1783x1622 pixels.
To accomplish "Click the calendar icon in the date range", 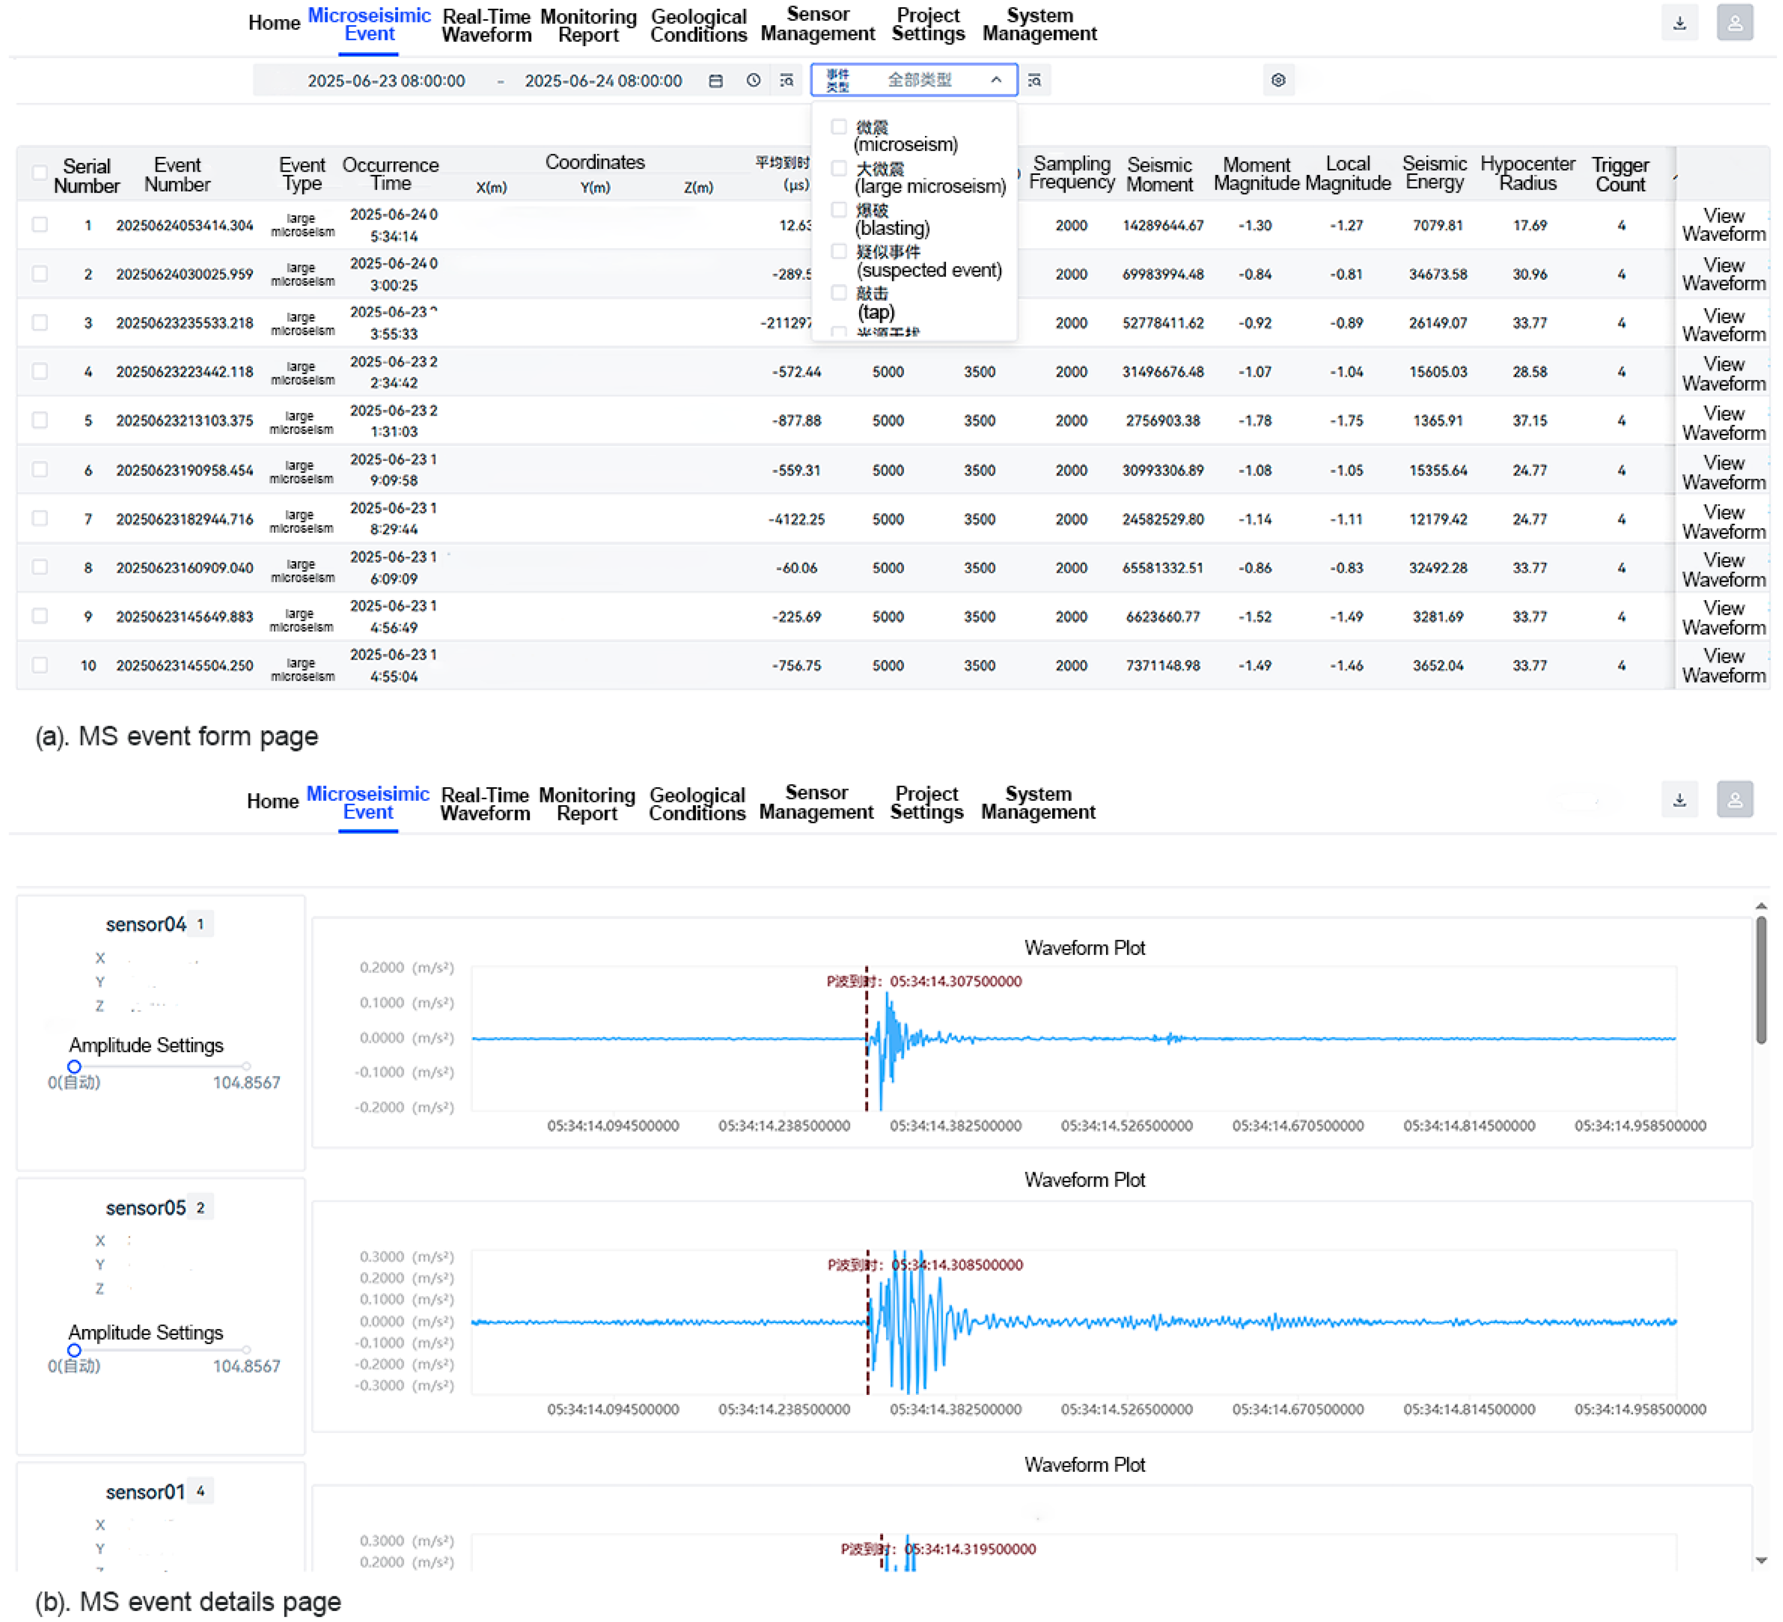I will coord(716,81).
